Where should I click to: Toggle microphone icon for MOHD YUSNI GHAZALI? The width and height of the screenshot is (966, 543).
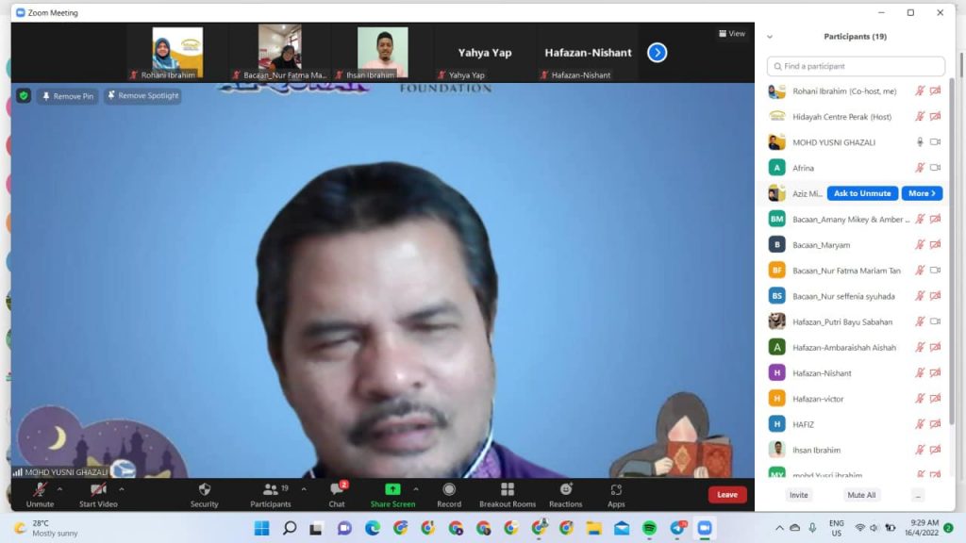pos(920,142)
